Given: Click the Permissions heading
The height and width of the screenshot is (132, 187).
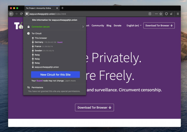Looking at the screenshot, I should [x=37, y=87].
